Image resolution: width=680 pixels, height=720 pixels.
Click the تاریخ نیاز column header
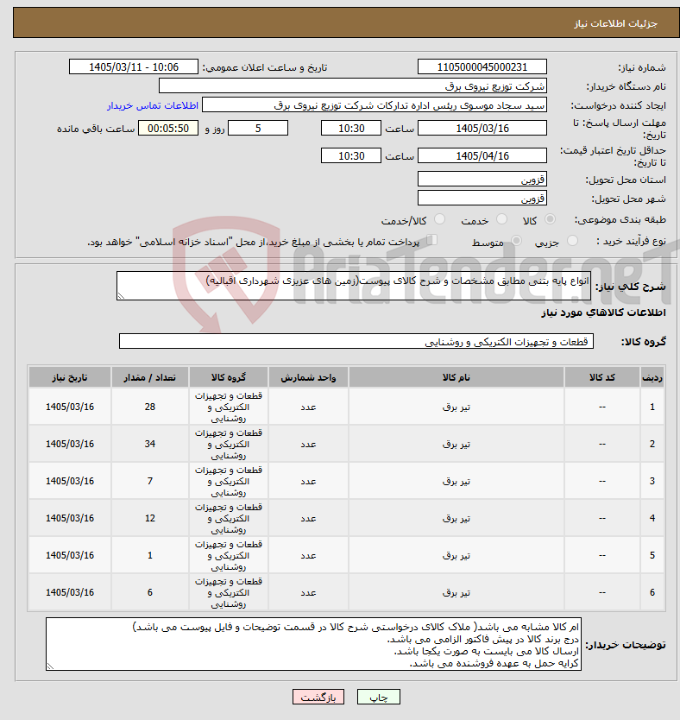[x=70, y=377]
